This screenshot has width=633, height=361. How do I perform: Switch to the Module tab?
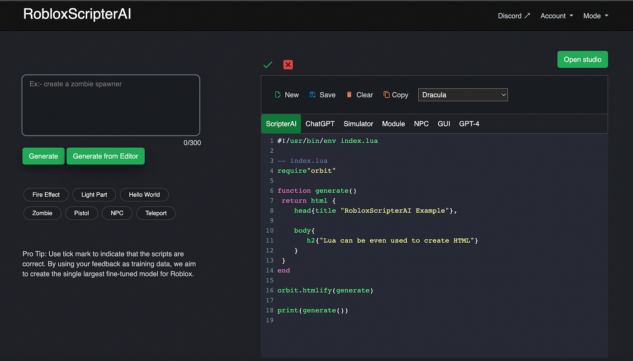[x=393, y=124]
